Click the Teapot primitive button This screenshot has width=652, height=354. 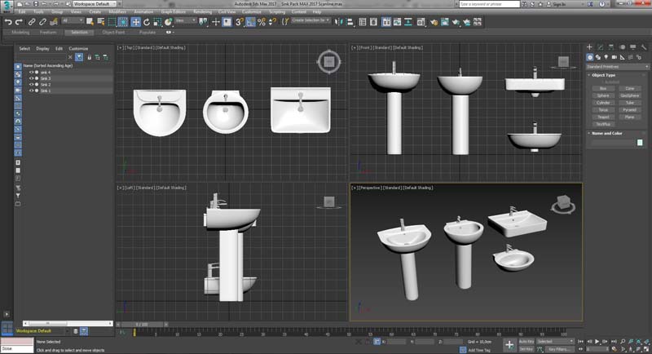point(602,116)
